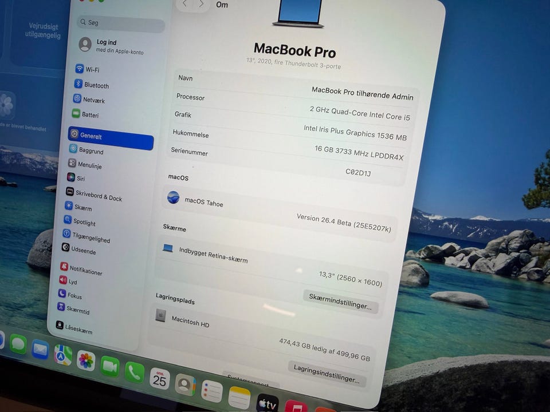The width and height of the screenshot is (550, 412).
Task: Open Notifikationer settings
Action: (81, 269)
